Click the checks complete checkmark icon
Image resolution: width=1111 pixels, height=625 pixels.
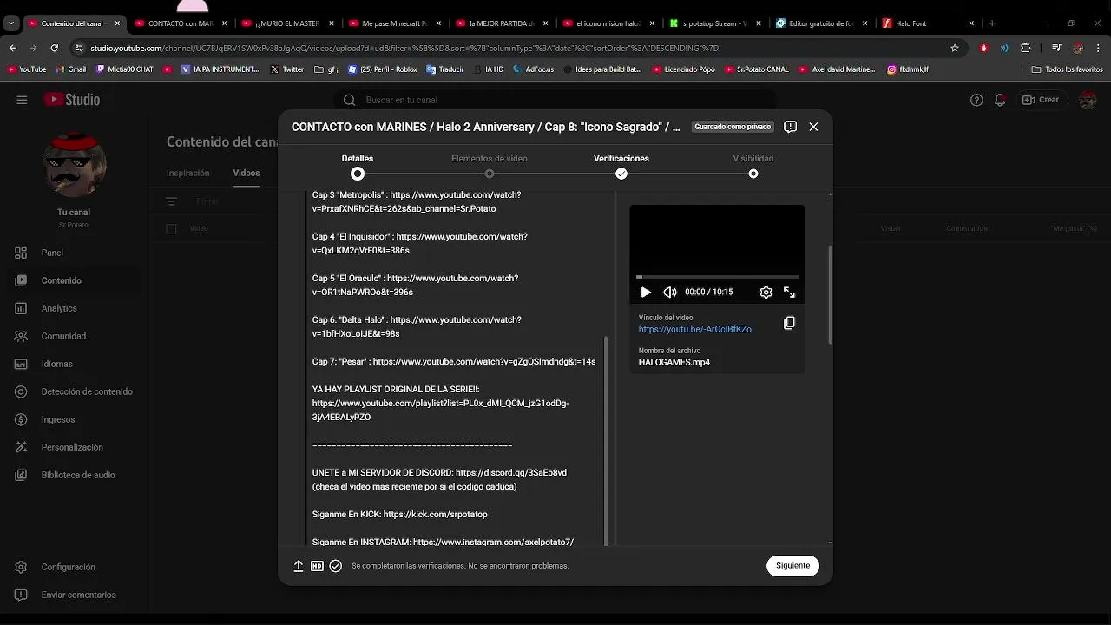[336, 566]
